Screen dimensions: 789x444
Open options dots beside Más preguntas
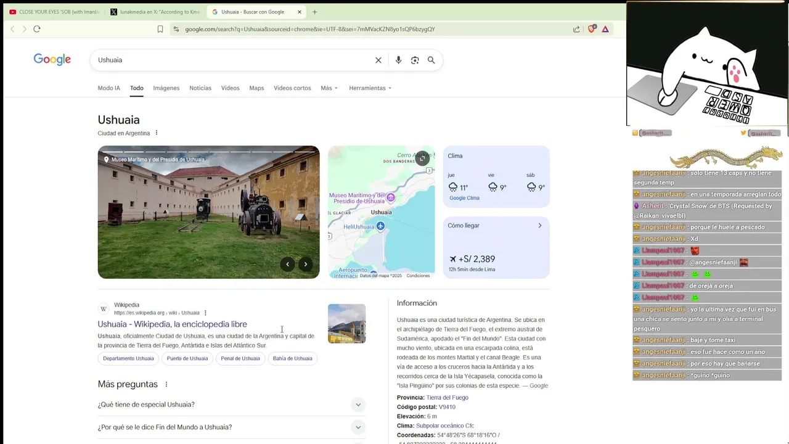pyautogui.click(x=166, y=384)
